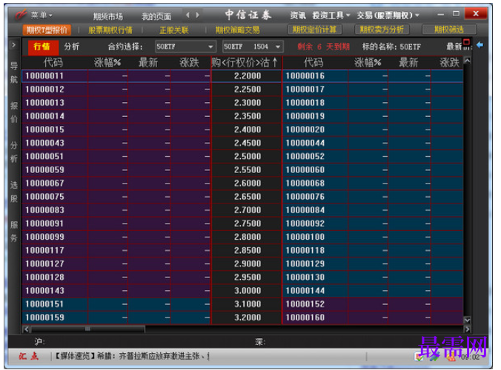Click strike price 2.2000

[248, 76]
